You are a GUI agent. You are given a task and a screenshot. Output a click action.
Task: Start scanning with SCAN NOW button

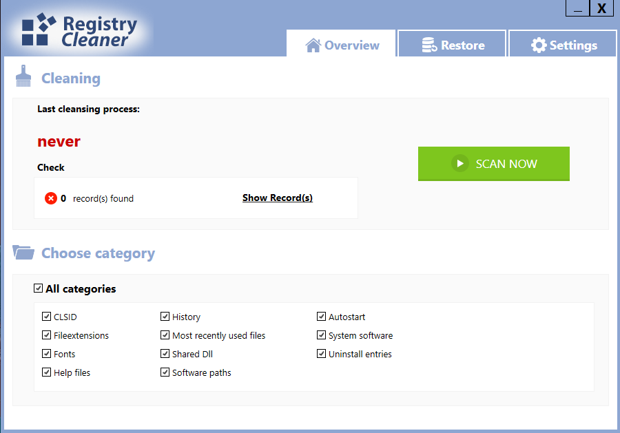pos(494,164)
